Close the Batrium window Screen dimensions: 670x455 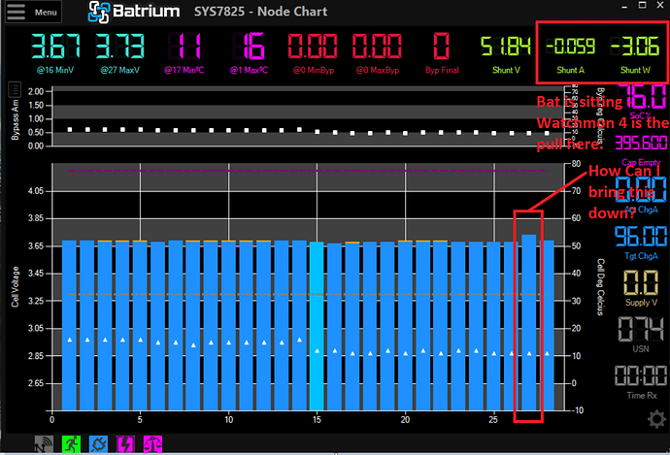pyautogui.click(x=659, y=5)
